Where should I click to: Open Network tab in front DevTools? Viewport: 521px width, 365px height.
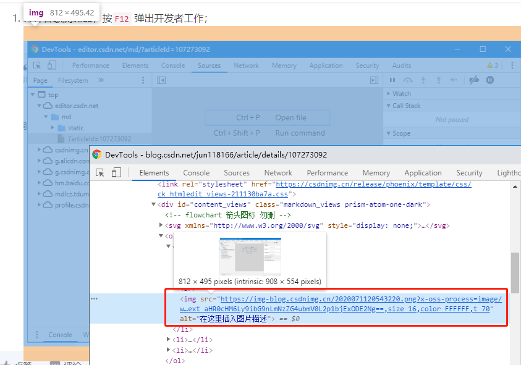(278, 173)
